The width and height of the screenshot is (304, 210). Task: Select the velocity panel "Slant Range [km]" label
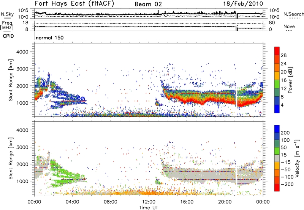click(x=11, y=158)
